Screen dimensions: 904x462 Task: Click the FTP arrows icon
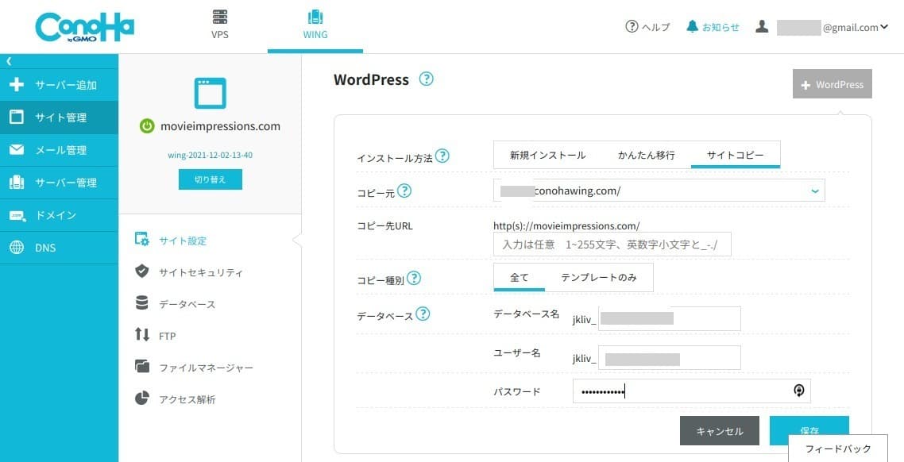(142, 335)
